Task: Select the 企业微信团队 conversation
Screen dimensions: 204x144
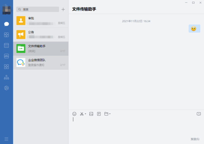Action: pos(41,62)
